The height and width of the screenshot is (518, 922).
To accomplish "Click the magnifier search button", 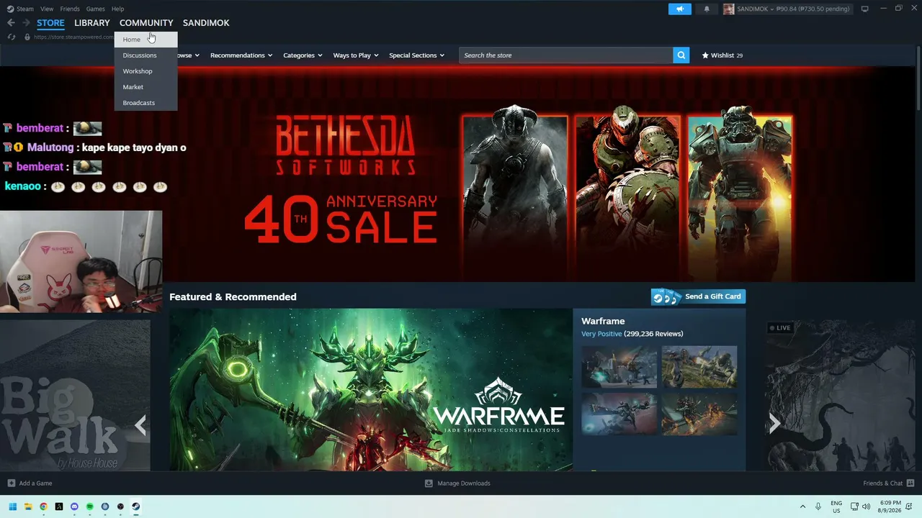I will click(681, 55).
